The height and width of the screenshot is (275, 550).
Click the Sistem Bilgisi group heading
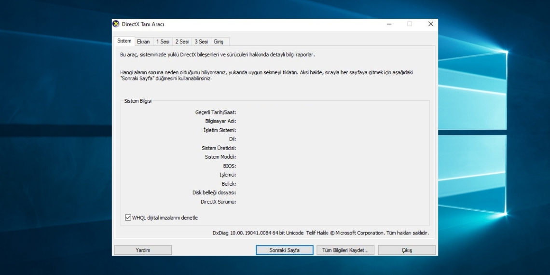(138, 101)
